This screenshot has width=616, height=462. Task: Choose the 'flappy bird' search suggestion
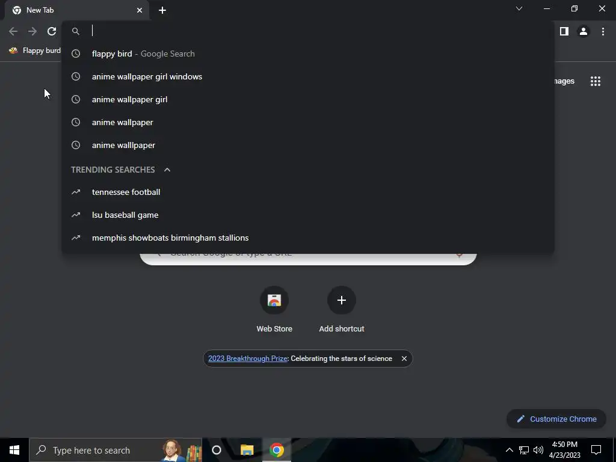[308, 54]
